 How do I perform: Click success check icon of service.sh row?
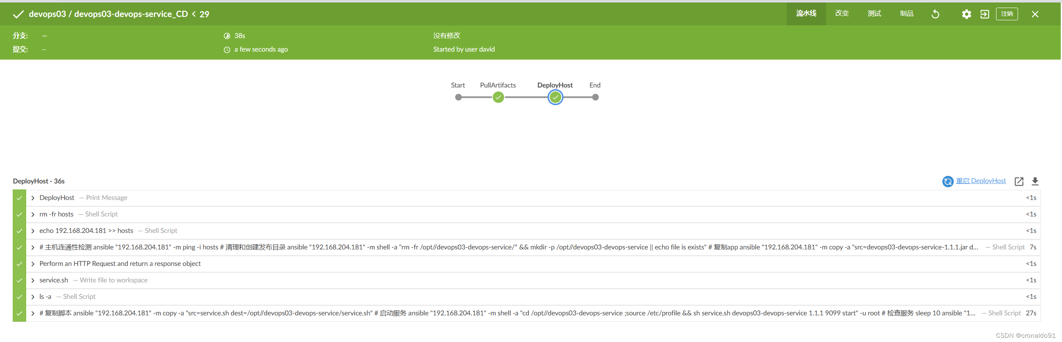[x=19, y=280]
